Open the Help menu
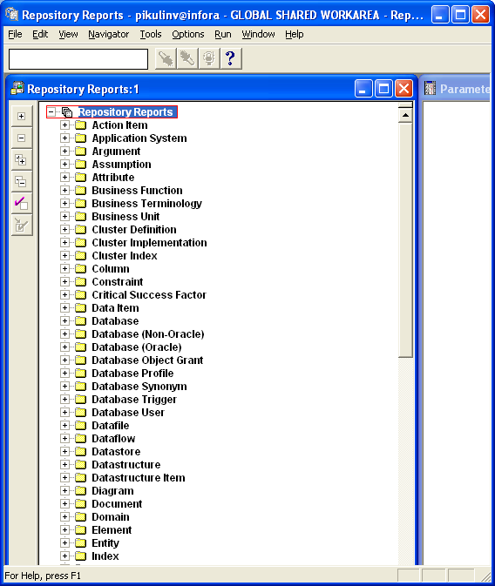 click(294, 34)
